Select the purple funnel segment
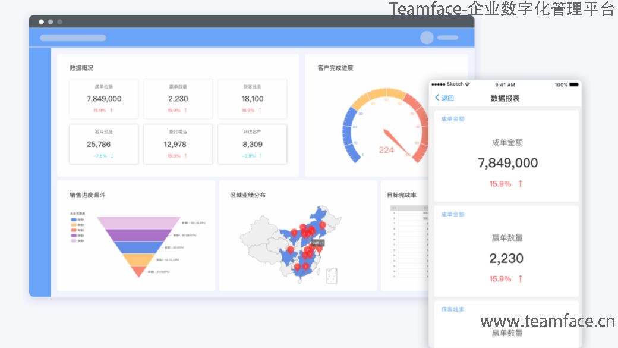The width and height of the screenshot is (618, 348). [x=138, y=235]
